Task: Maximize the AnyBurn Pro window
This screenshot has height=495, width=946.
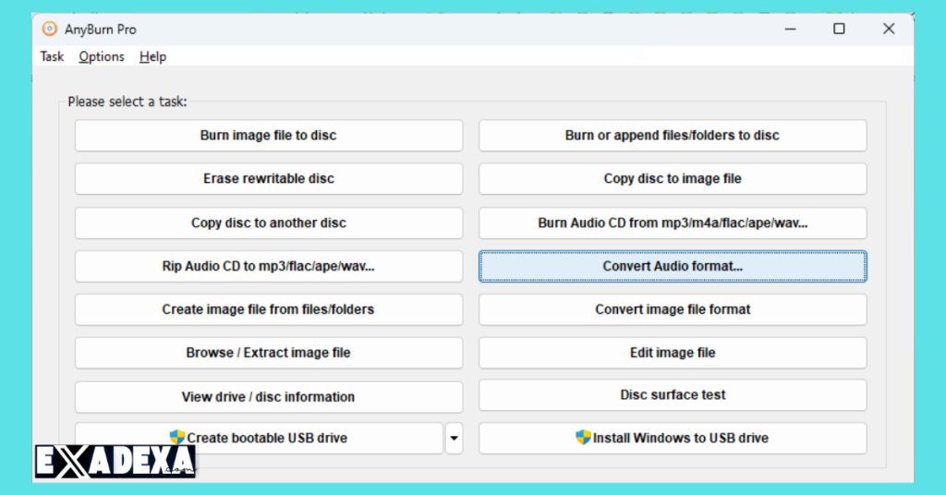Action: [x=839, y=29]
